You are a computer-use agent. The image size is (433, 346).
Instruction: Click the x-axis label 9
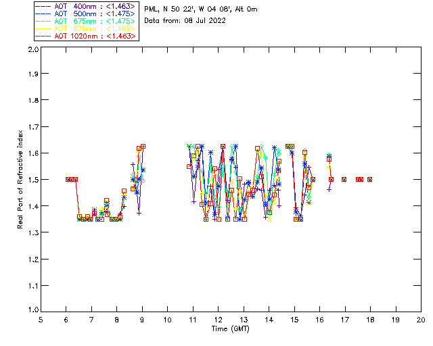142,320
